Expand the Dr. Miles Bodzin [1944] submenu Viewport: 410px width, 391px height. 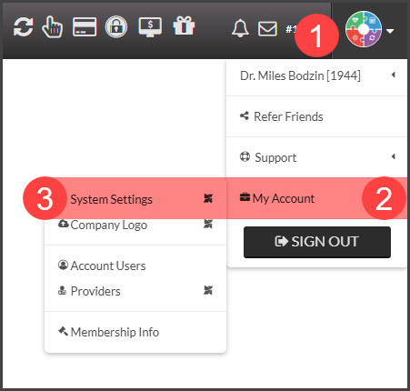point(316,75)
